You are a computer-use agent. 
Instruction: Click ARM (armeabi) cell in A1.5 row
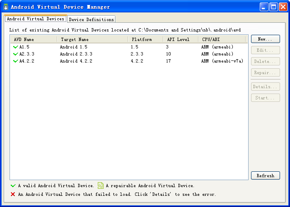[x=217, y=47]
